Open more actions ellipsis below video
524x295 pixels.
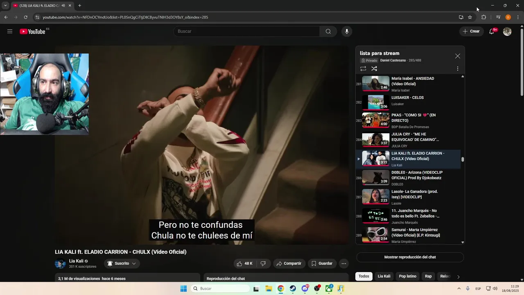tap(344, 263)
